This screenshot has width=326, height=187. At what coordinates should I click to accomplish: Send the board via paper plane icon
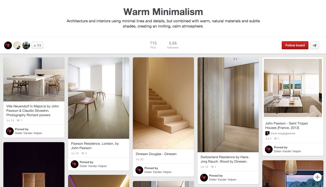click(315, 45)
